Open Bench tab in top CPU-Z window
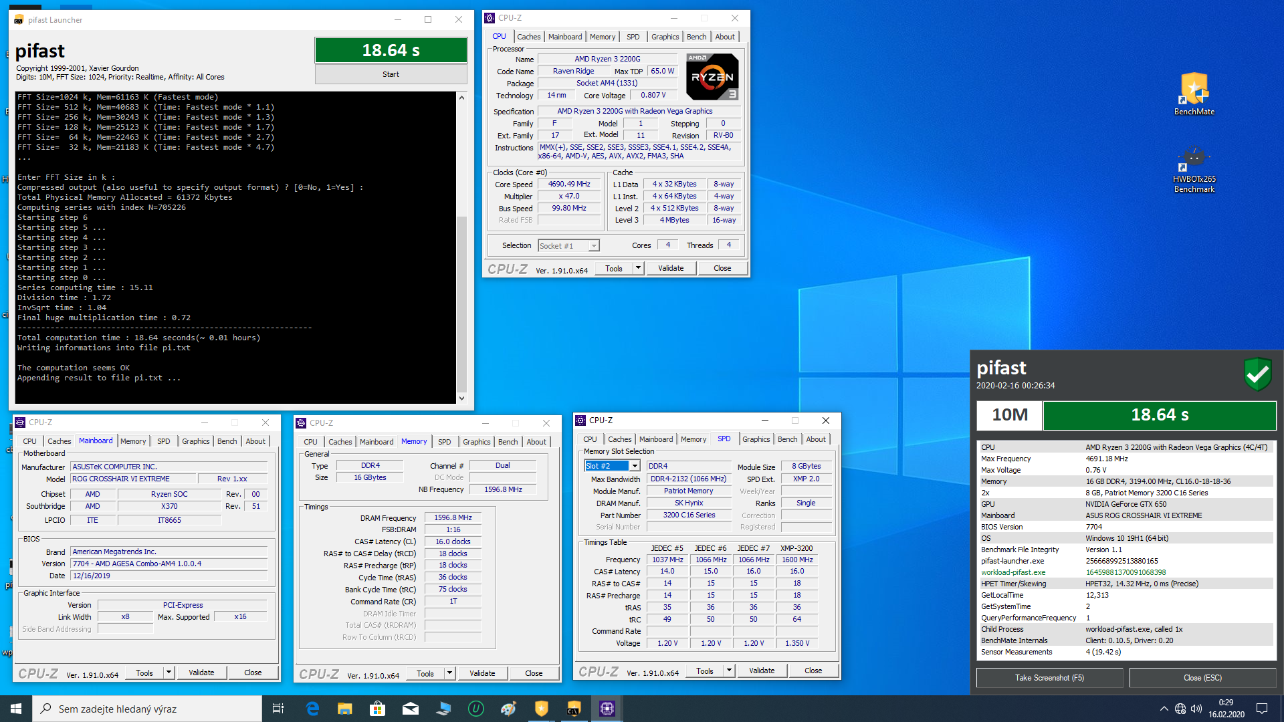 pos(696,37)
